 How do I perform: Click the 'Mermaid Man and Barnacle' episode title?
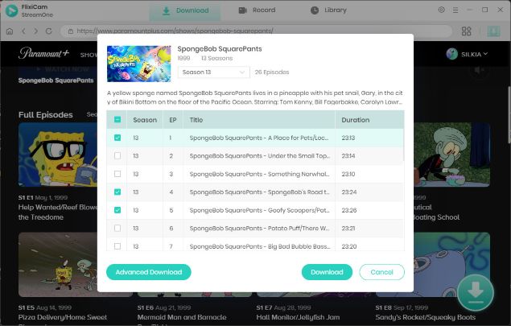[182, 317]
